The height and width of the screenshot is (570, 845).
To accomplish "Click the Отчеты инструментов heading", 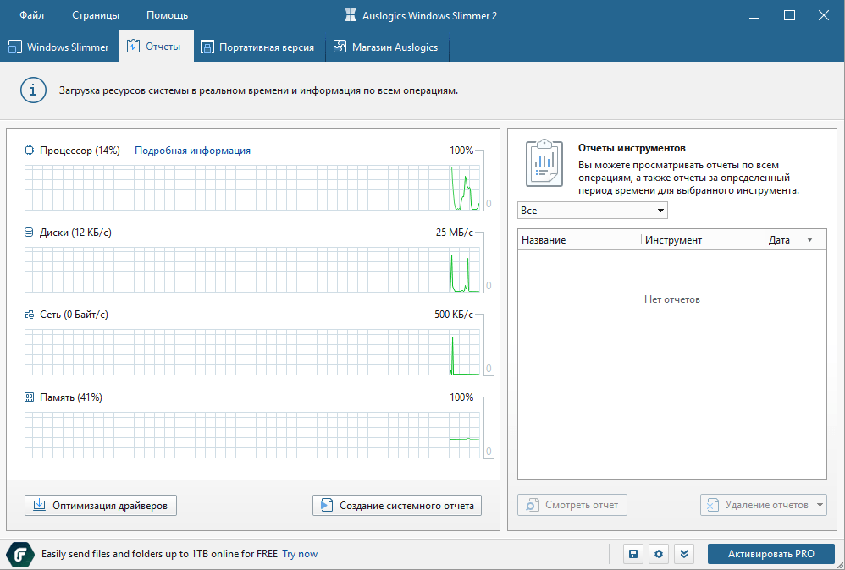I will click(632, 148).
